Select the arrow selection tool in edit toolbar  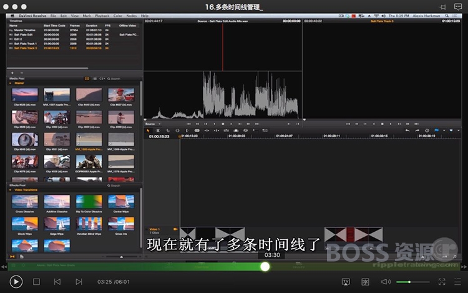pyautogui.click(x=148, y=131)
